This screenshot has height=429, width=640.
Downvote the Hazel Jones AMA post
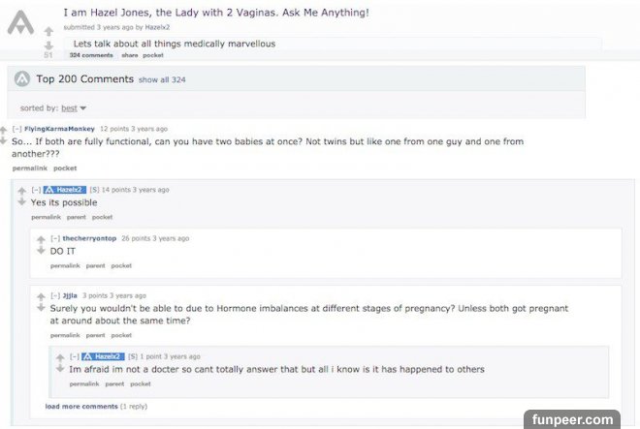coord(48,45)
